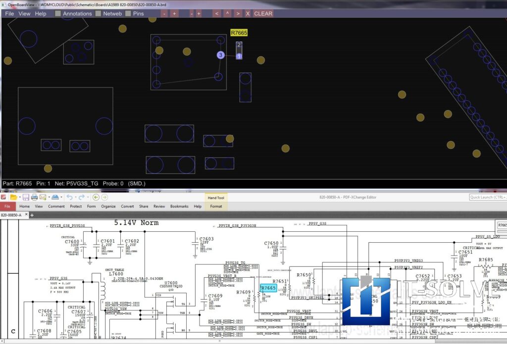Click the PDF-XChange Open folder icon
Screen dimensions: 507x344
click(13, 197)
